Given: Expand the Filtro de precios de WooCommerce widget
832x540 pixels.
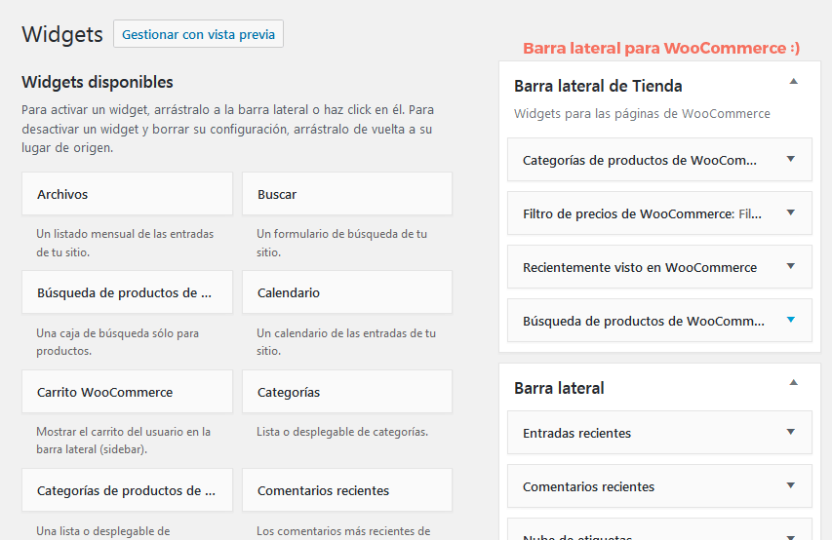Looking at the screenshot, I should pyautogui.click(x=791, y=213).
